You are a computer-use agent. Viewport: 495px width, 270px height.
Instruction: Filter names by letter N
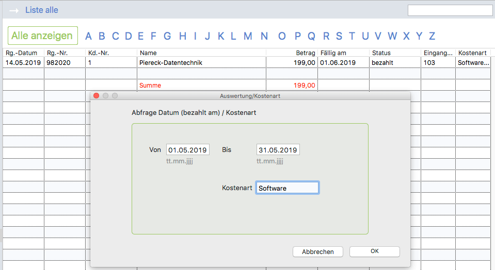(264, 36)
